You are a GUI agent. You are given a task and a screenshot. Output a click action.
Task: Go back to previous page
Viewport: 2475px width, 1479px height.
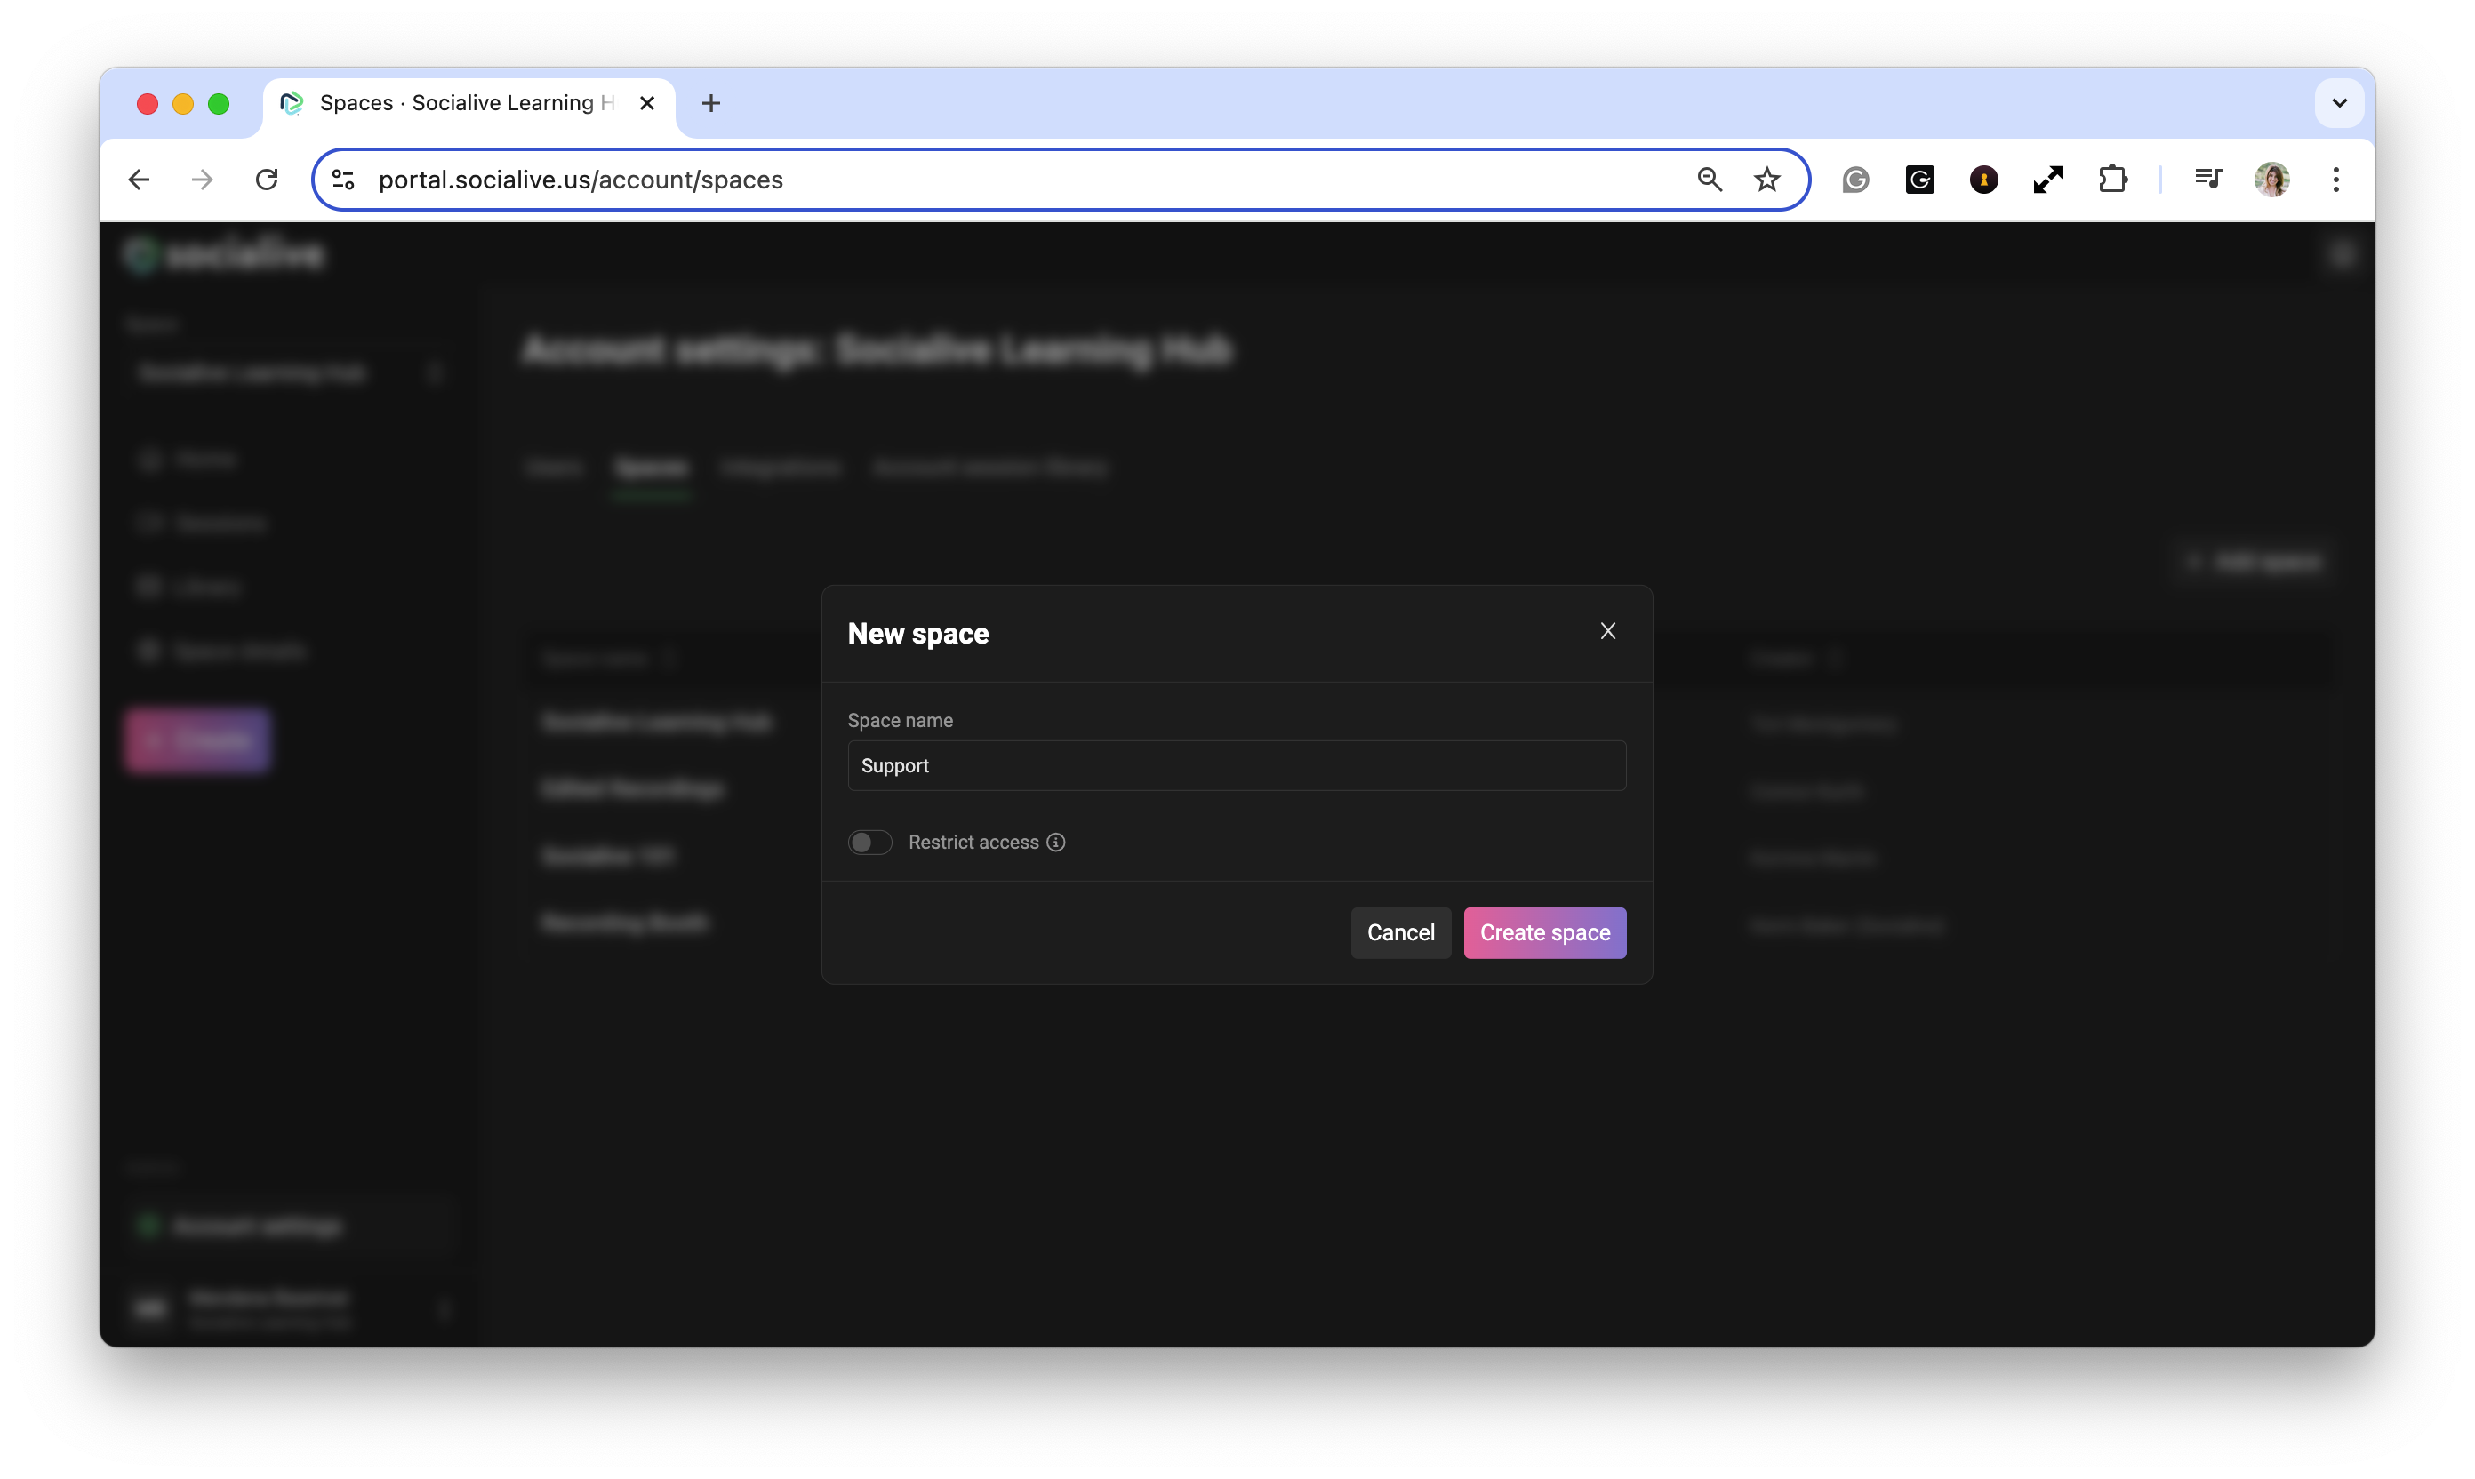click(x=140, y=180)
